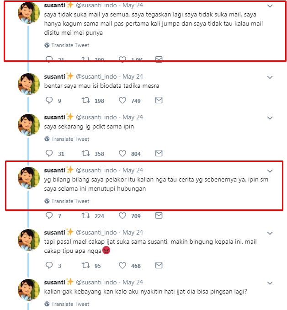
Task: Open the @susanti_indo handle on 'isi biodata' tweet
Action: tap(96, 77)
